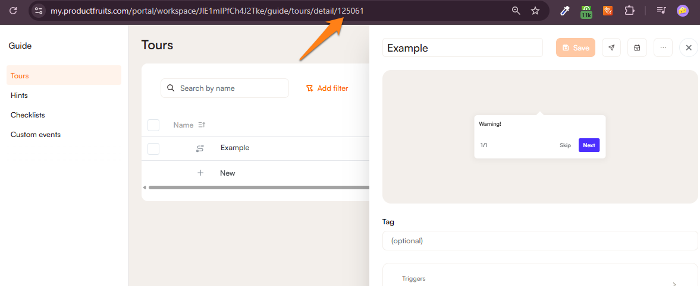Bookmark this page with the star icon
Image resolution: width=700 pixels, height=286 pixels.
point(535,11)
